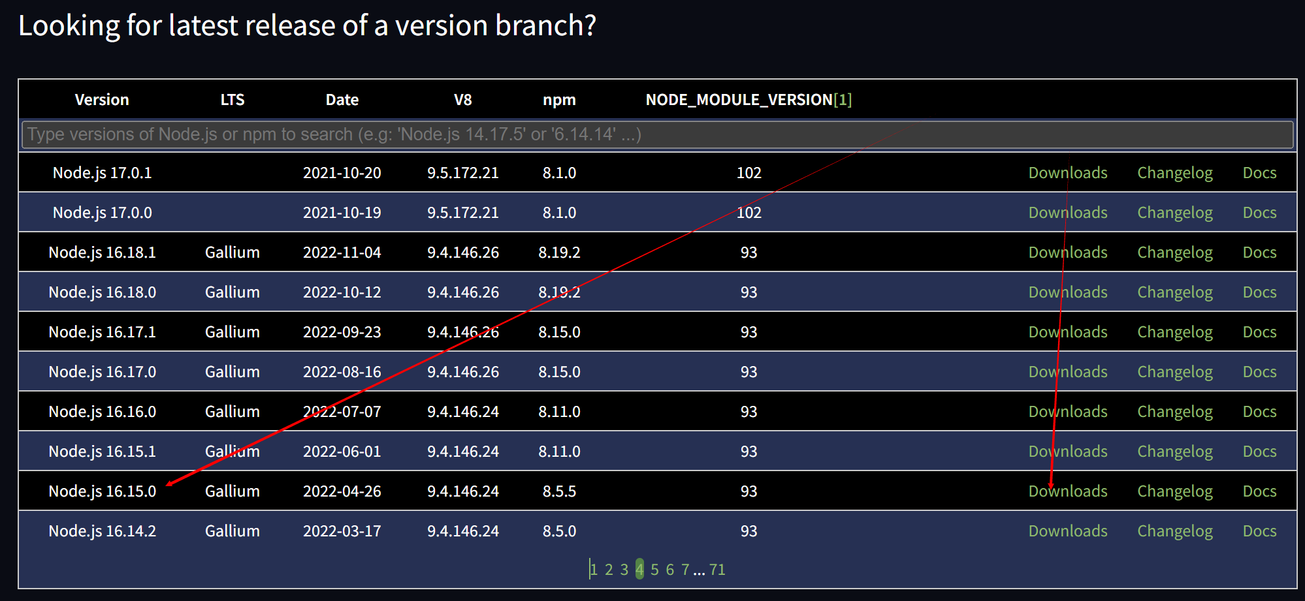View Changelog for Node.js 17.0.0

[x=1175, y=213]
